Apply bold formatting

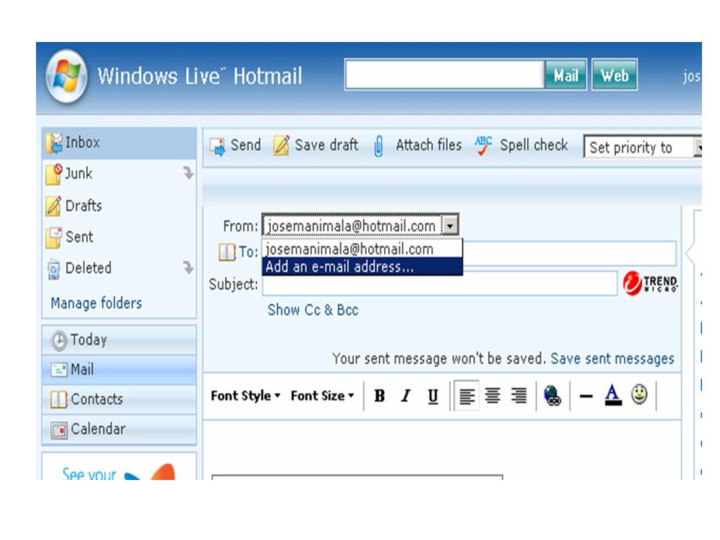coord(379,396)
